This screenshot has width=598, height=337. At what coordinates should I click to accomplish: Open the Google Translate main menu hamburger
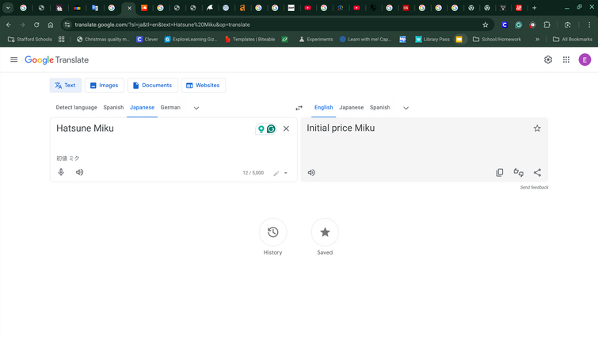13,59
